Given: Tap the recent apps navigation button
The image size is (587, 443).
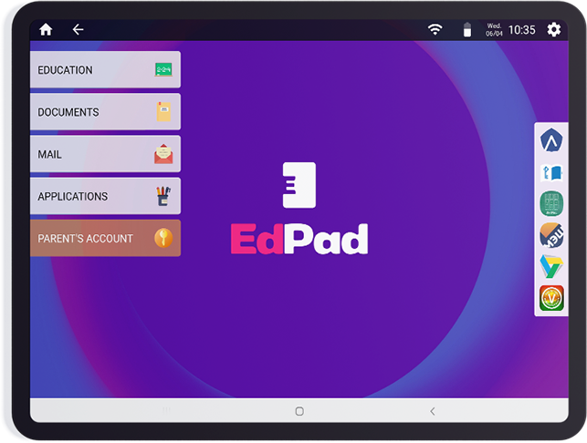Looking at the screenshot, I should click(166, 411).
